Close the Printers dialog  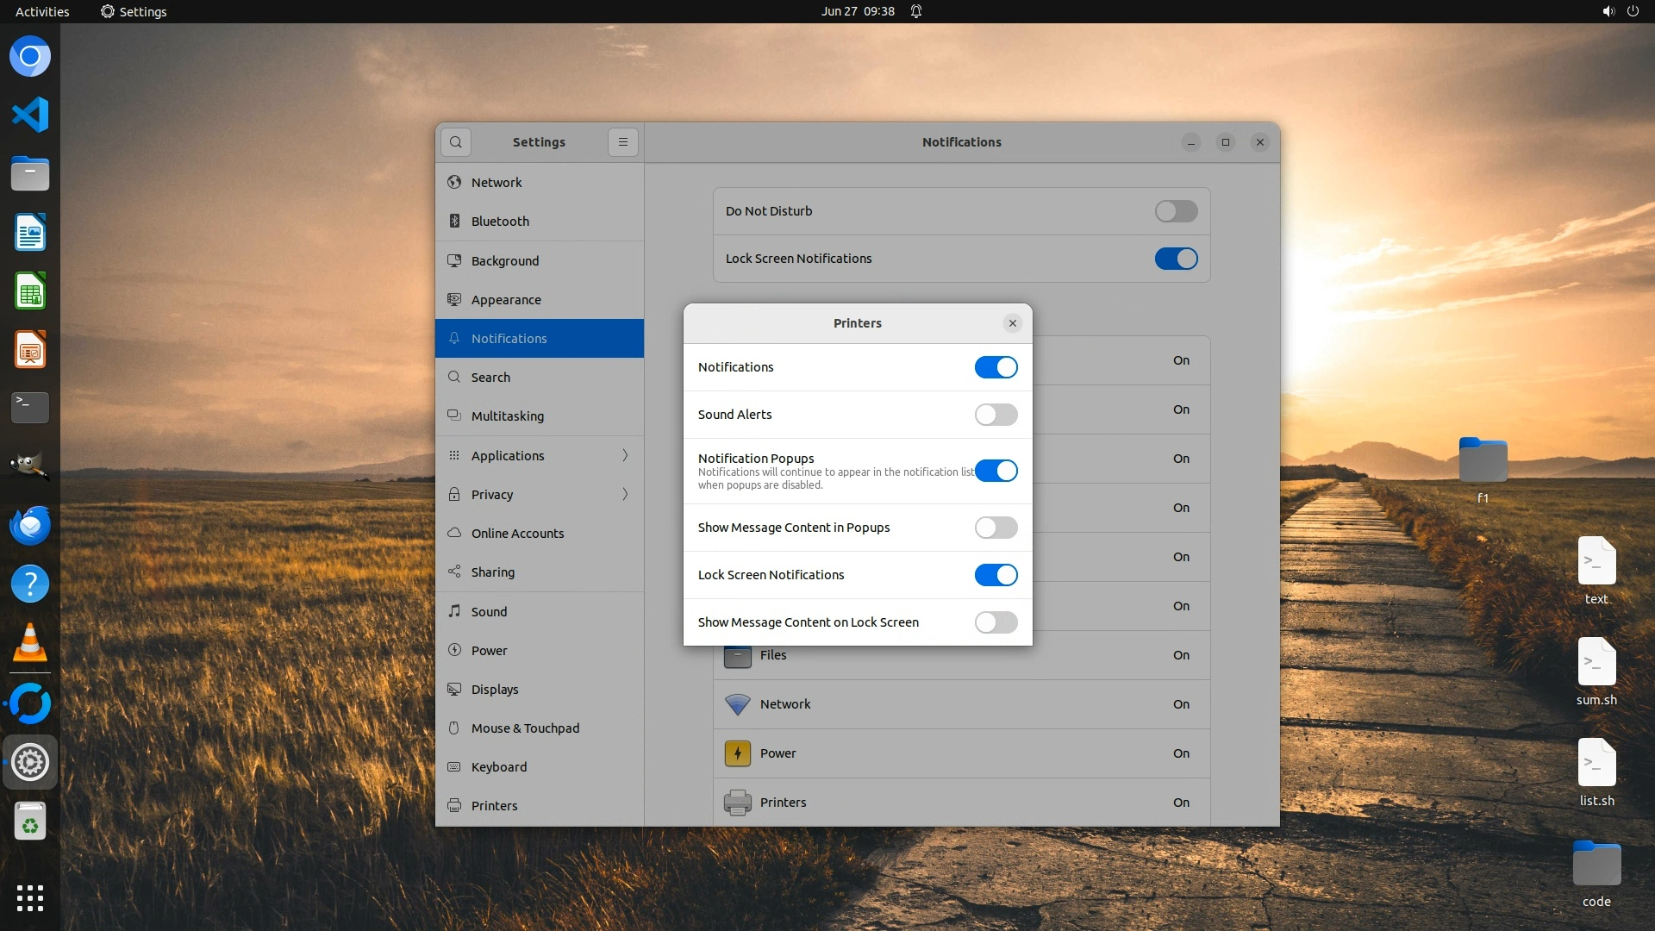[1012, 323]
